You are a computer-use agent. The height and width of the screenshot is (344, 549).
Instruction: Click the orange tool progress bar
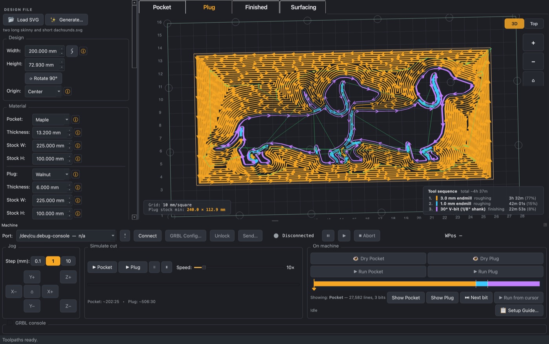tap(394, 284)
